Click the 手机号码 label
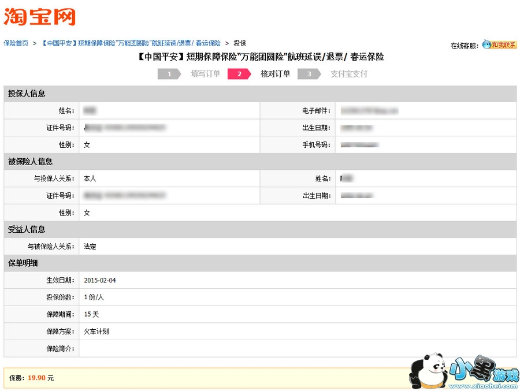The image size is (520, 391). 317,144
